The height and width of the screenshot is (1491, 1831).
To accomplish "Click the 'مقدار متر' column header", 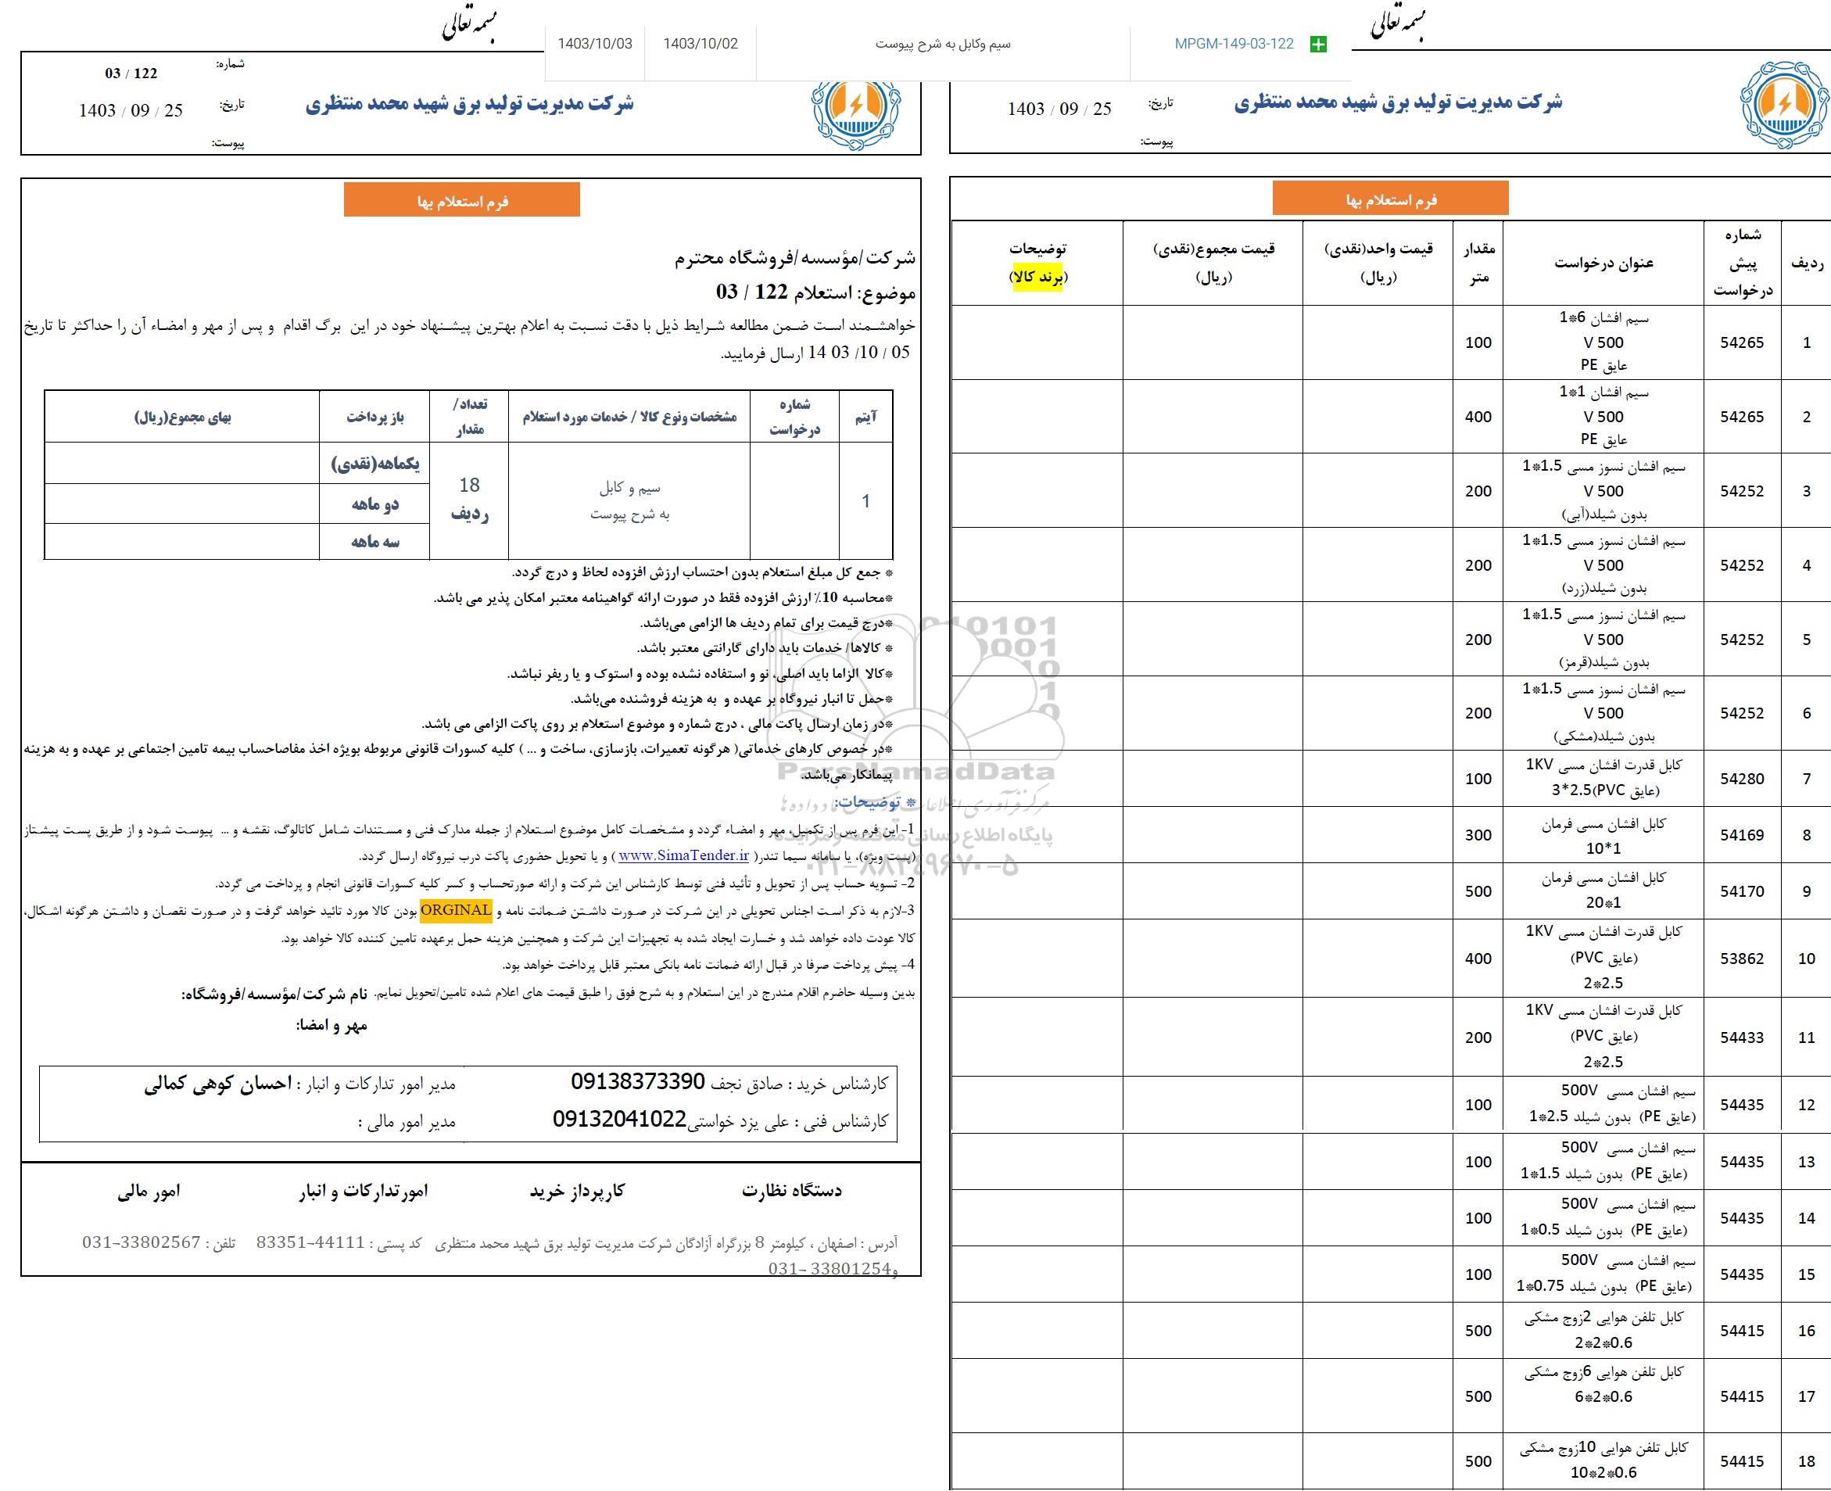I will [1478, 263].
